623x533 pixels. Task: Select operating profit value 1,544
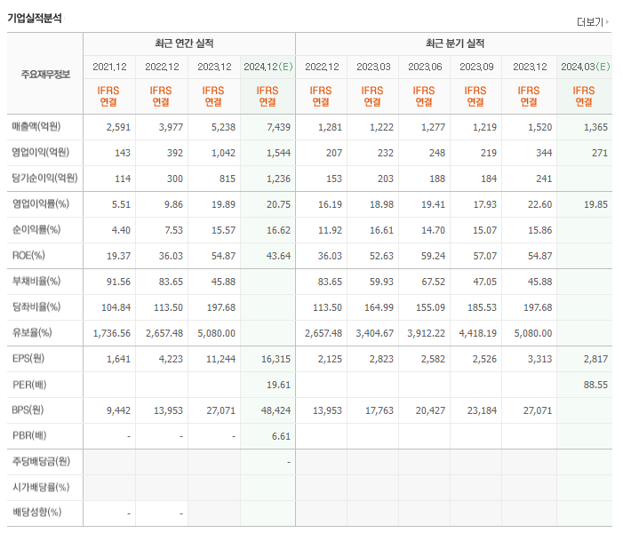pyautogui.click(x=278, y=154)
